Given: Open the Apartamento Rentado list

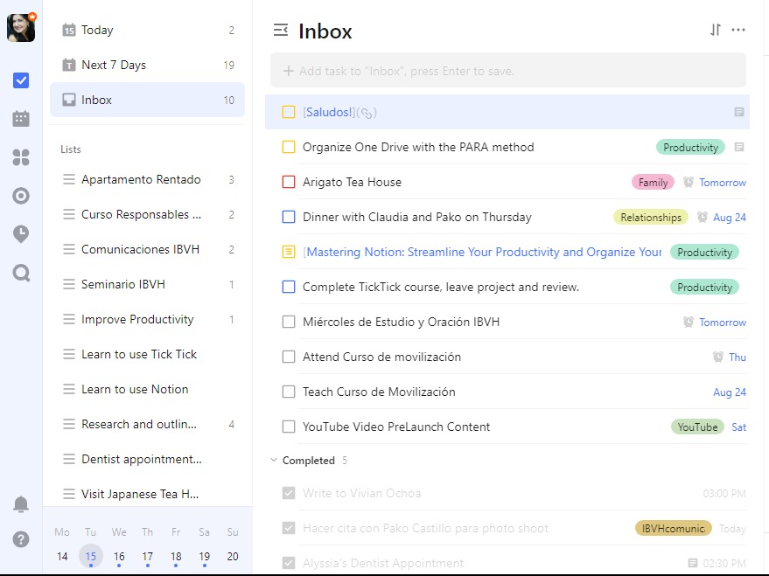Looking at the screenshot, I should tap(147, 179).
